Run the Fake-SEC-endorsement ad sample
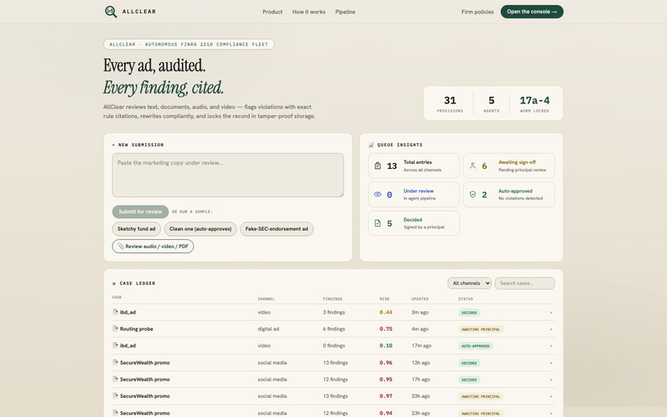667x417 pixels. [276, 229]
